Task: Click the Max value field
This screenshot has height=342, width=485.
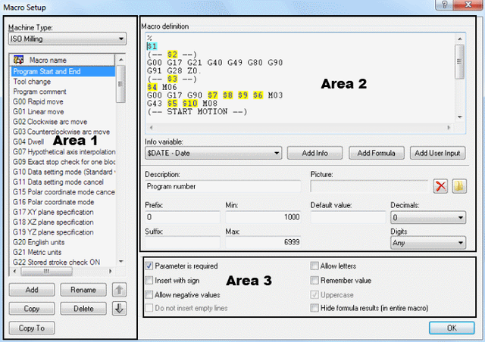Action: (263, 242)
